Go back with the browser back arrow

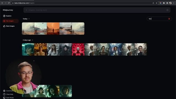(2, 3)
